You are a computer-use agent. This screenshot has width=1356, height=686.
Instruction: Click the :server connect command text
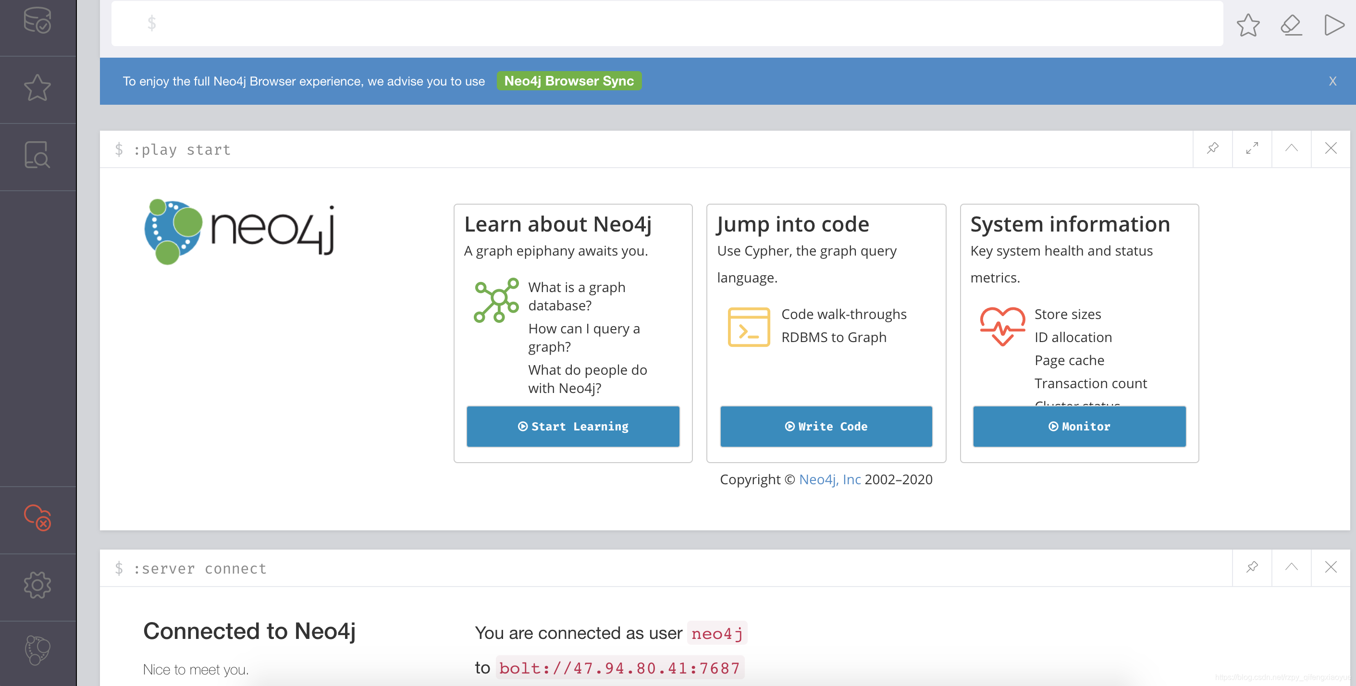pyautogui.click(x=199, y=569)
